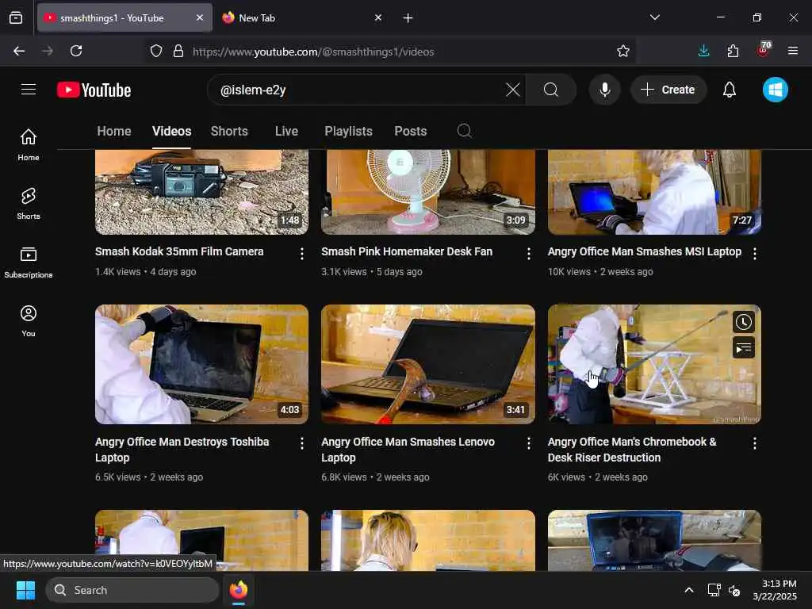
Task: Click Firefox icon in the taskbar
Action: point(239,590)
